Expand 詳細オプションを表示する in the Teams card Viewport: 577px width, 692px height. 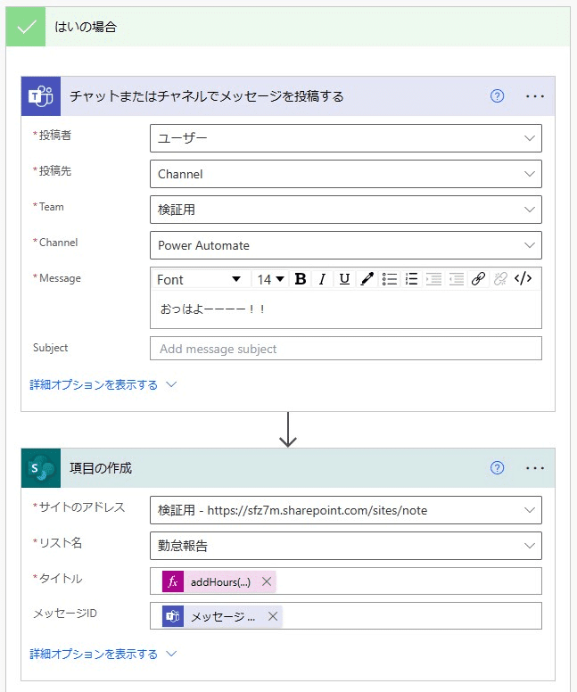tap(103, 385)
